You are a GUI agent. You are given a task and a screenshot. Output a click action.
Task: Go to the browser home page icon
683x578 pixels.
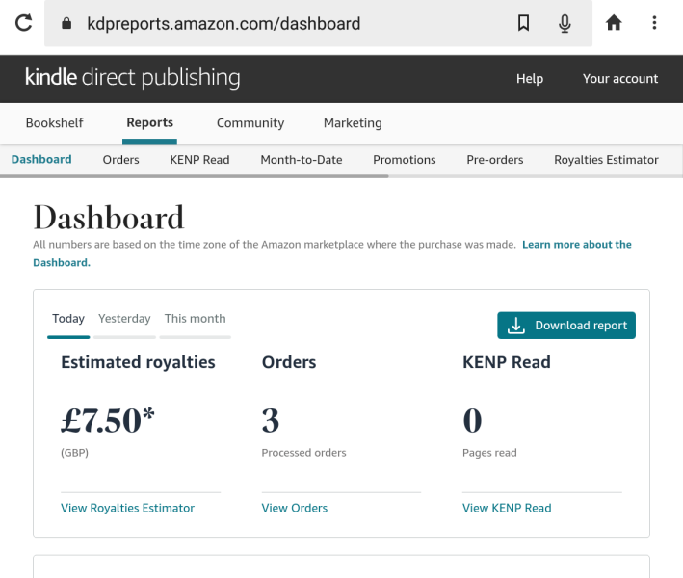click(x=614, y=23)
